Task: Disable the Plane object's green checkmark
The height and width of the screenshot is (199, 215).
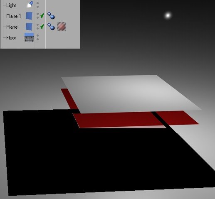Action: click(x=42, y=27)
